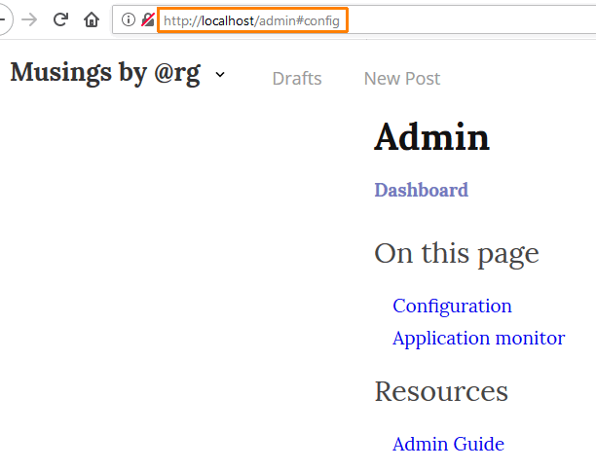Reload the current page
Image resolution: width=596 pixels, height=470 pixels.
point(60,19)
